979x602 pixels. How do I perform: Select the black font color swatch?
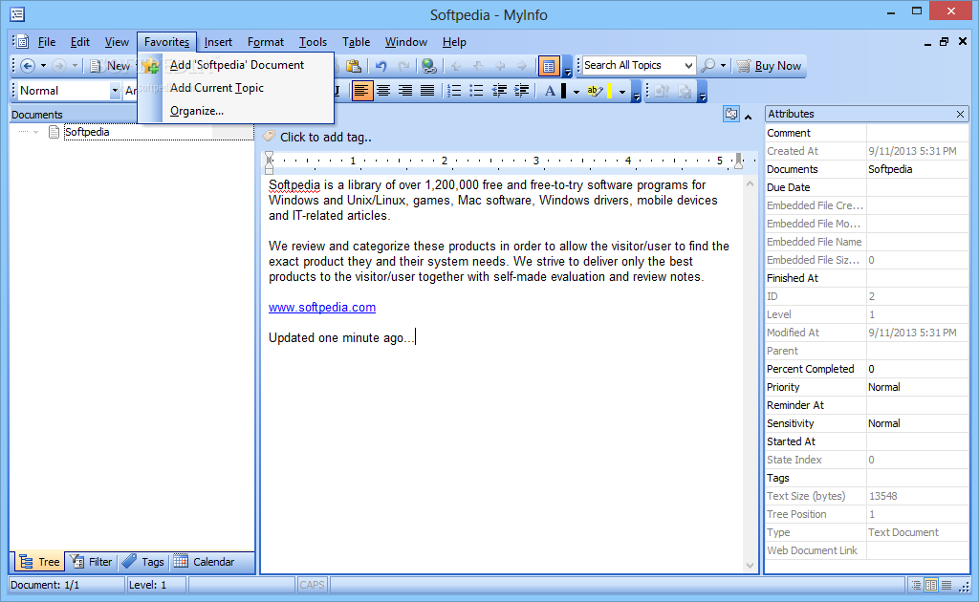(564, 91)
